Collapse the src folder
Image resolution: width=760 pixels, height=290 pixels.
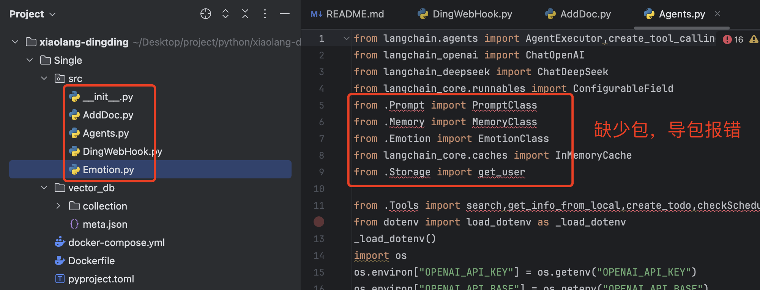[44, 79]
